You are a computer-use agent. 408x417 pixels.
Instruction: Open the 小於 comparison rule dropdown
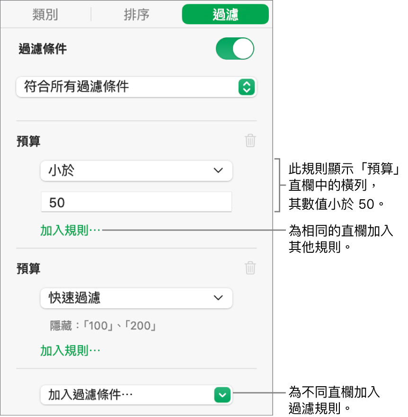pos(136,170)
